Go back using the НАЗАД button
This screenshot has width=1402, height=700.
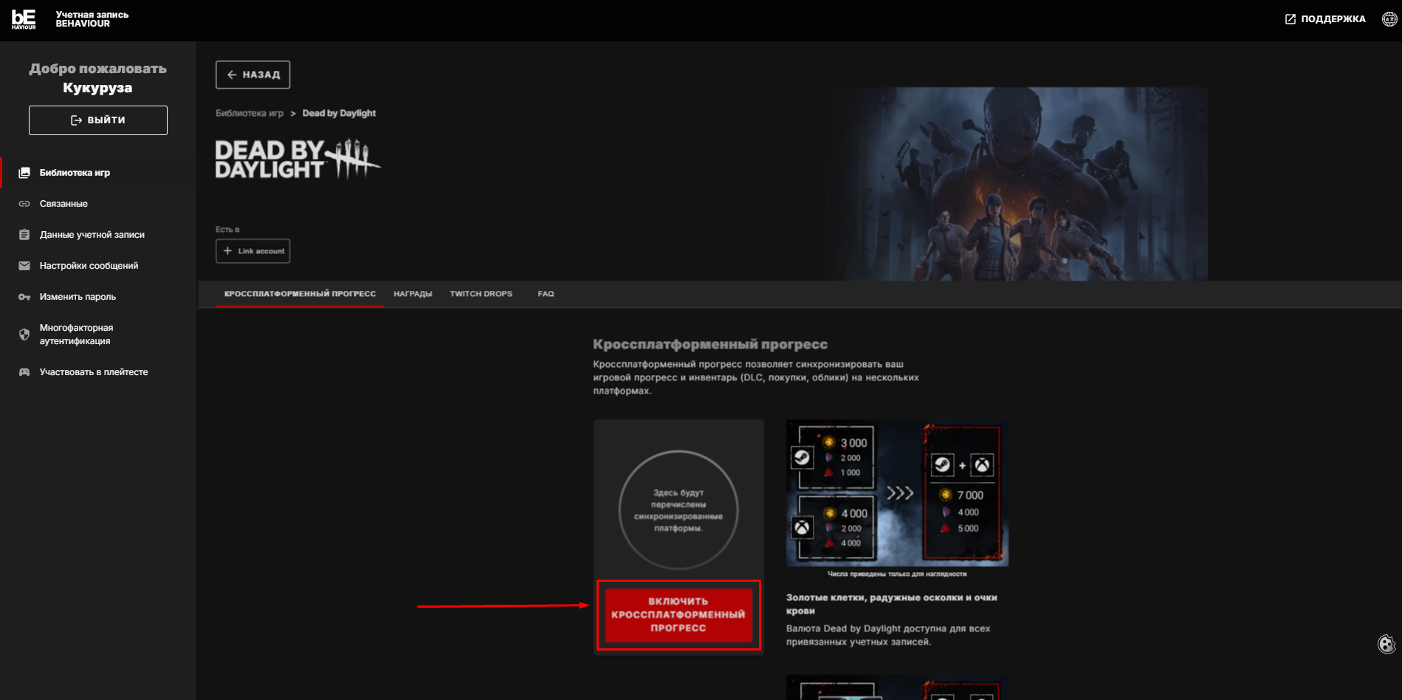click(252, 75)
